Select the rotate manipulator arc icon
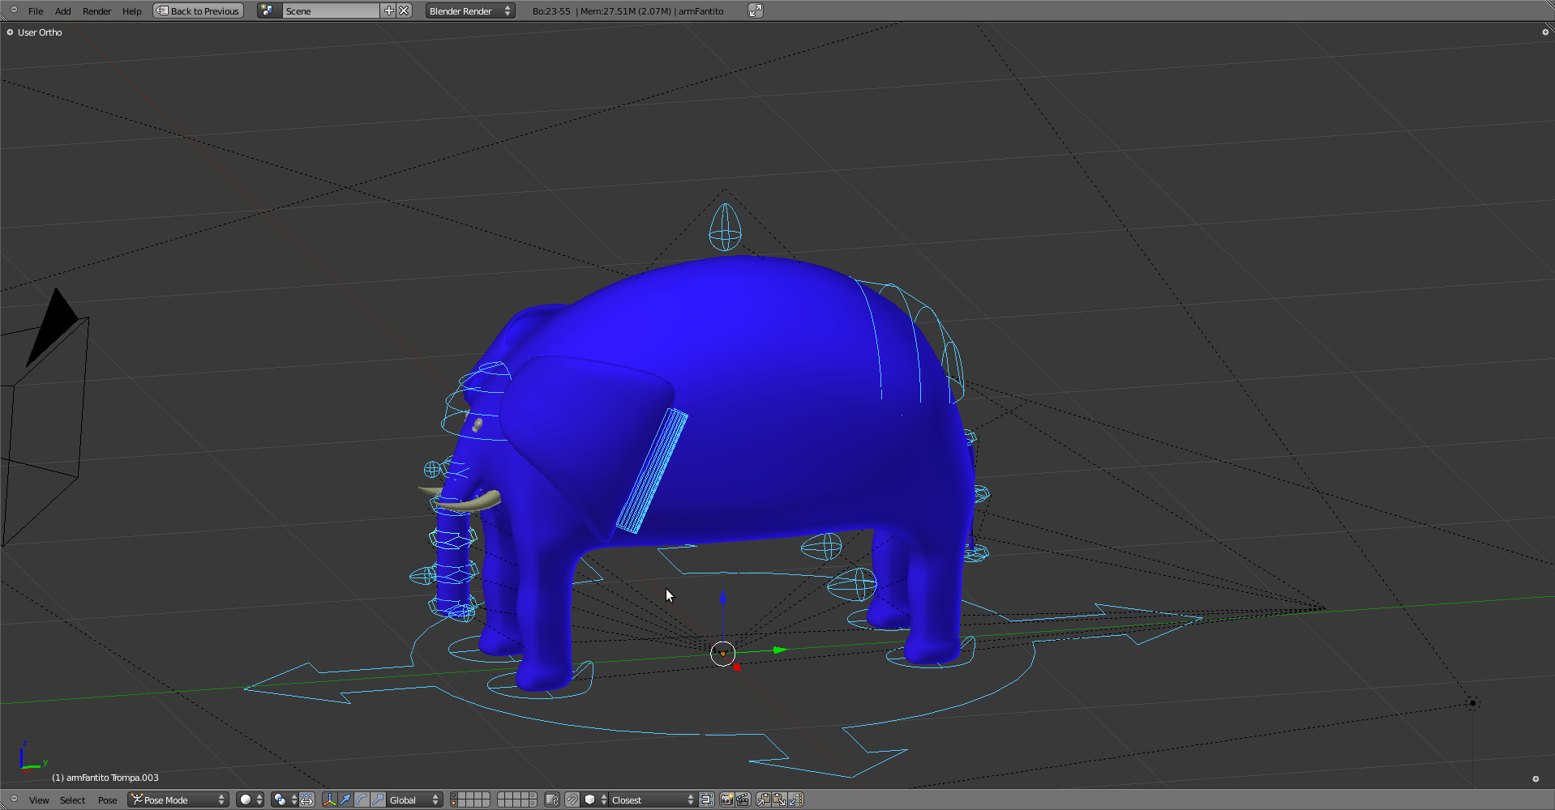Screen dimensions: 1555x810 click(362, 799)
